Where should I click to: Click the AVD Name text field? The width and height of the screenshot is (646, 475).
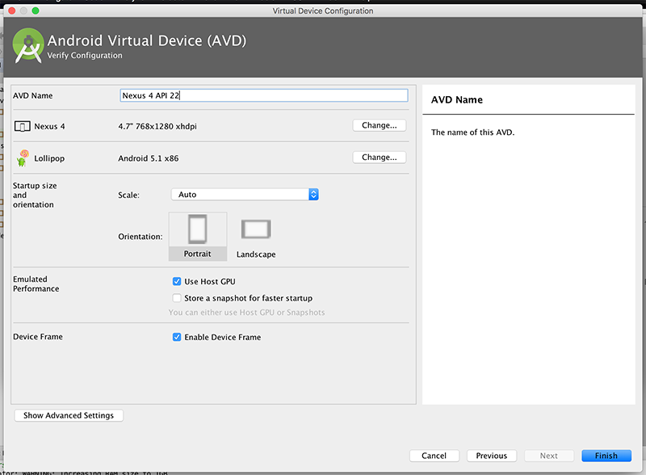point(264,95)
